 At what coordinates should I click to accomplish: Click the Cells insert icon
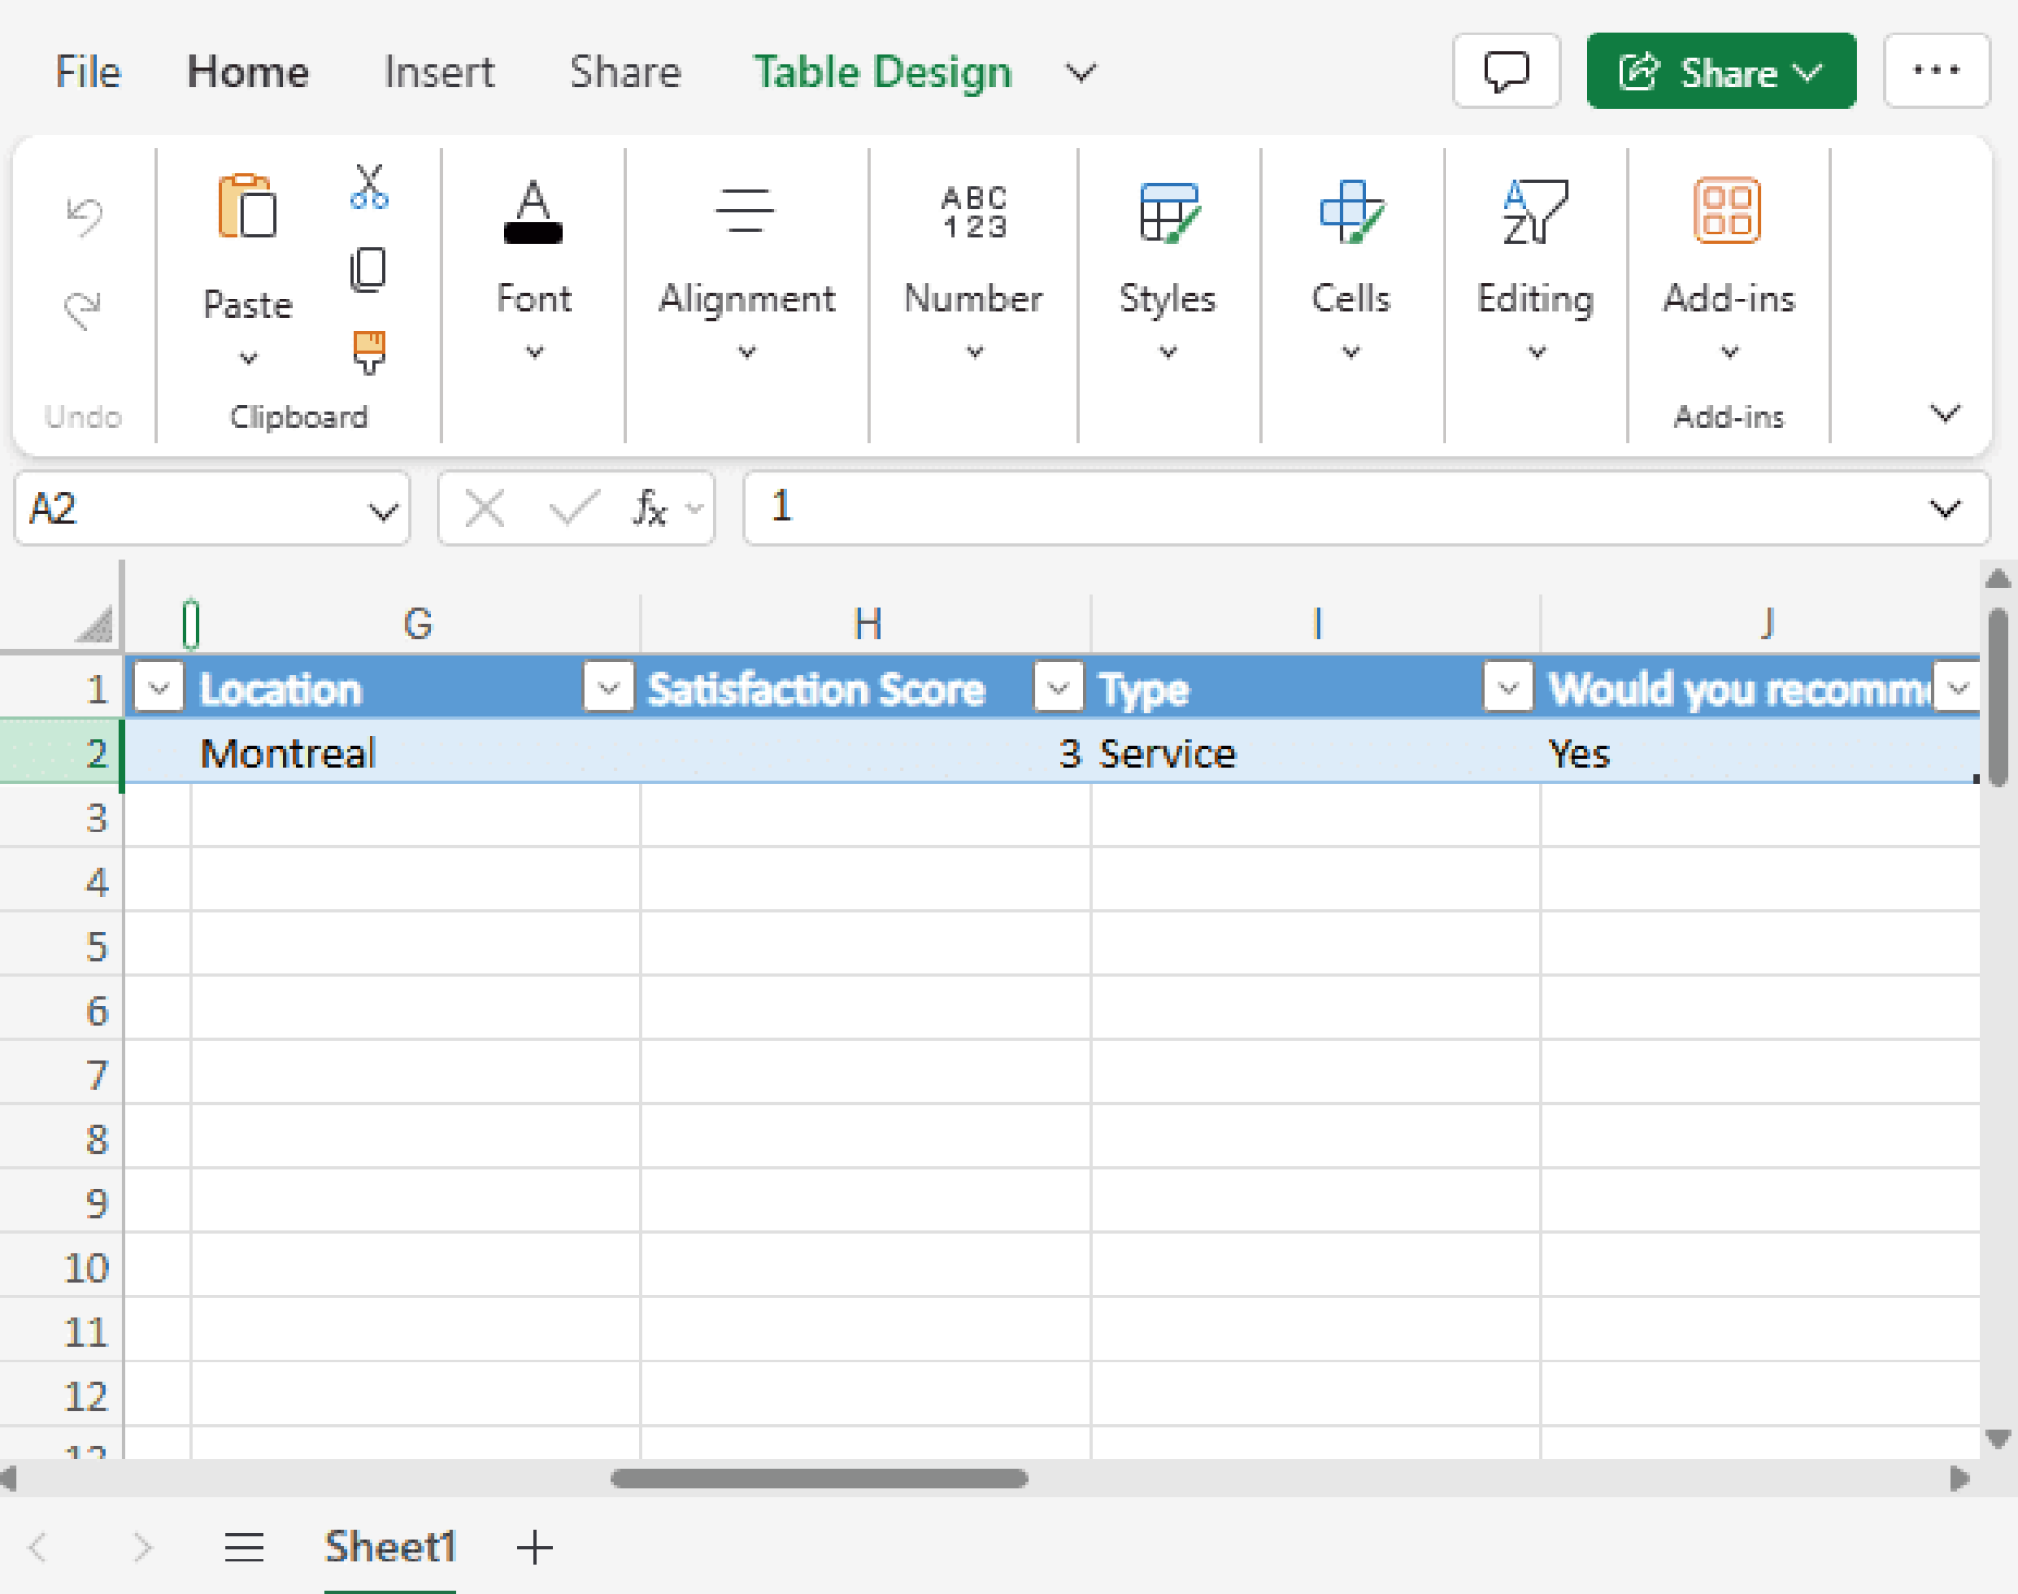1351,212
